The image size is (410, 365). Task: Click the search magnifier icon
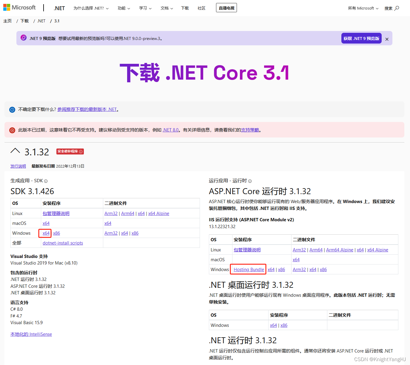397,8
